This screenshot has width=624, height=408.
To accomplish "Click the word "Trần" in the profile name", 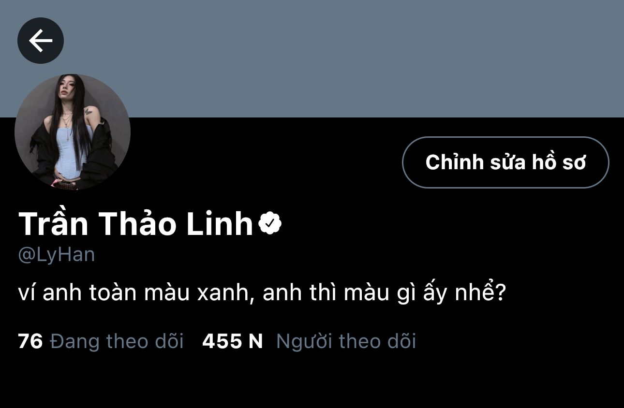I will pyautogui.click(x=54, y=223).
